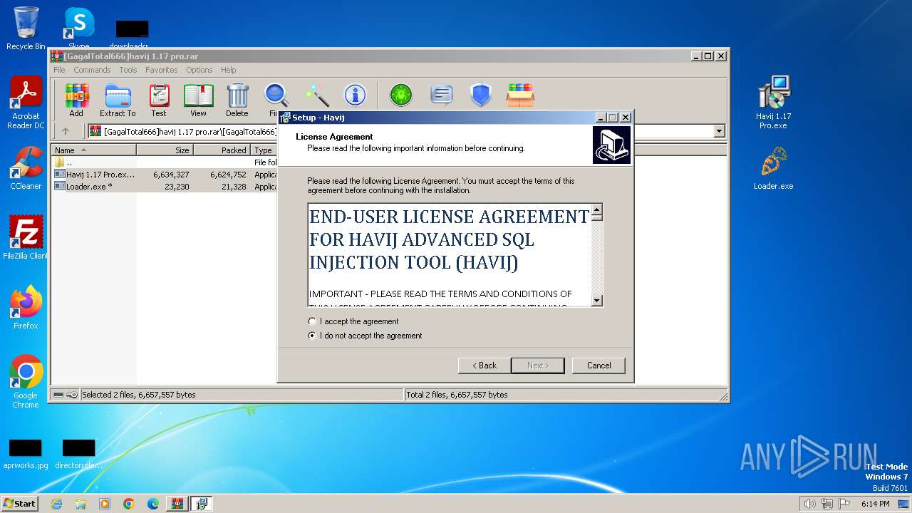Open the archive path dropdown arrow
Image resolution: width=912 pixels, height=513 pixels.
pos(719,131)
